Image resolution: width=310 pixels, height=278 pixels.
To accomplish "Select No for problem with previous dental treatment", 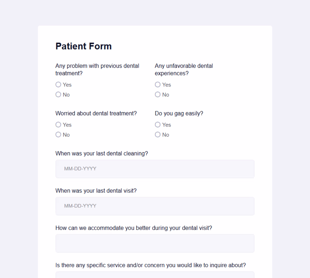I will [x=58, y=94].
